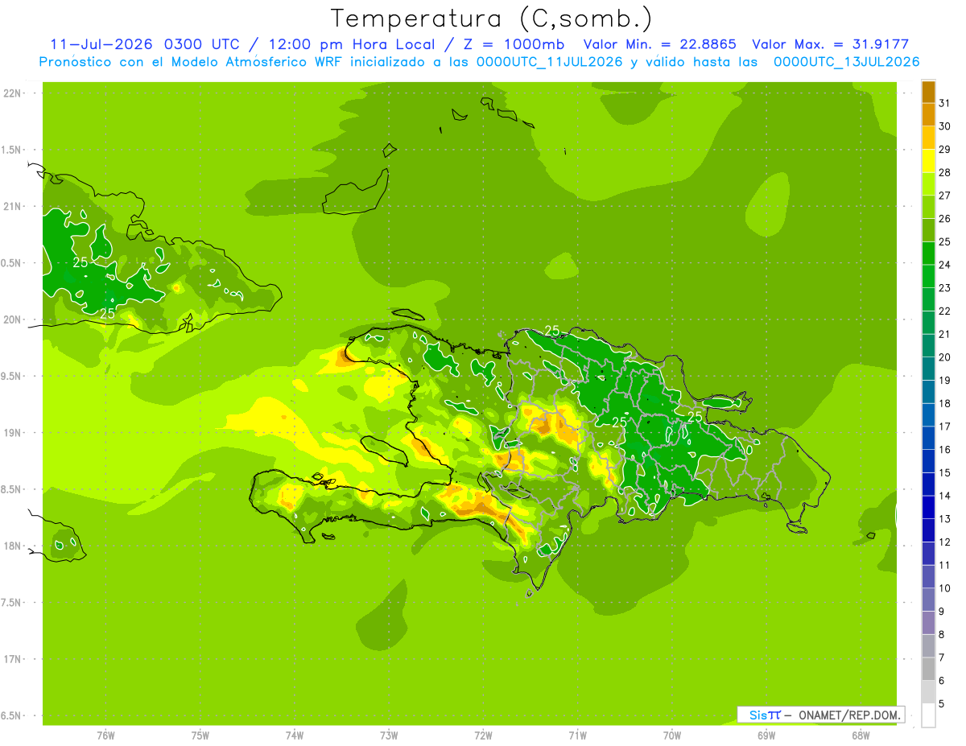
Task: Click the 74W longitude axis label
Action: 295,735
